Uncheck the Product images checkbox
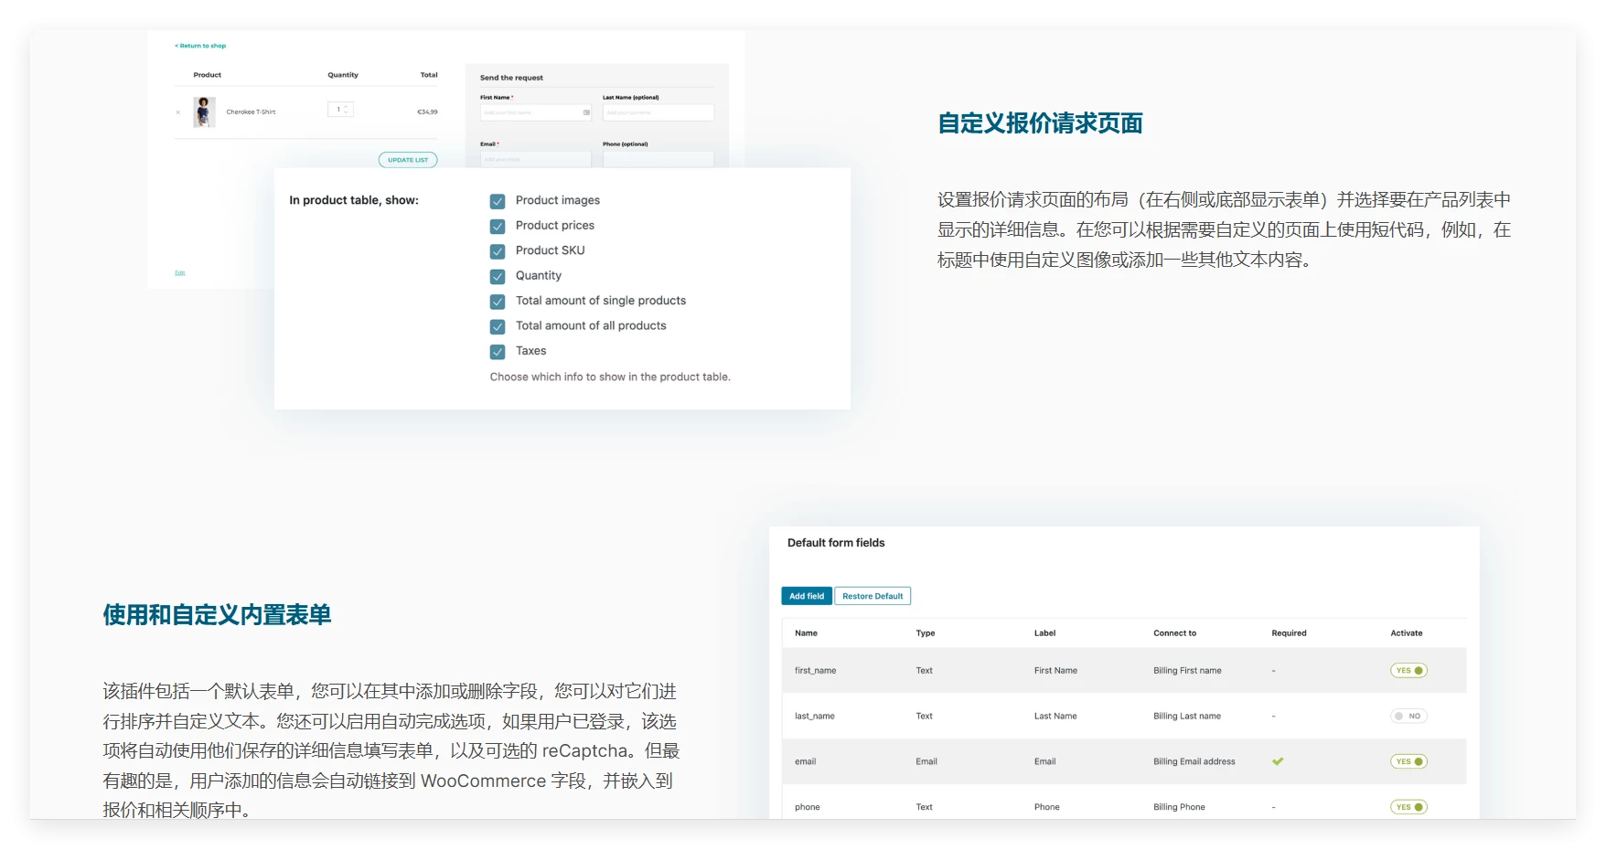Image resolution: width=1606 pixels, height=850 pixels. (x=498, y=201)
